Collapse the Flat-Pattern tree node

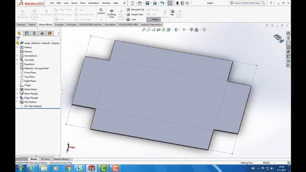tap(17, 102)
